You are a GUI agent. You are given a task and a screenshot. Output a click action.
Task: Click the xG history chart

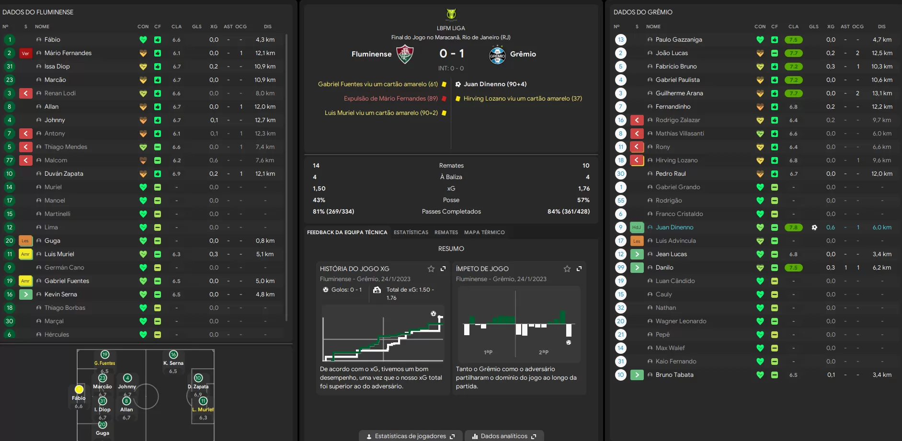383,333
